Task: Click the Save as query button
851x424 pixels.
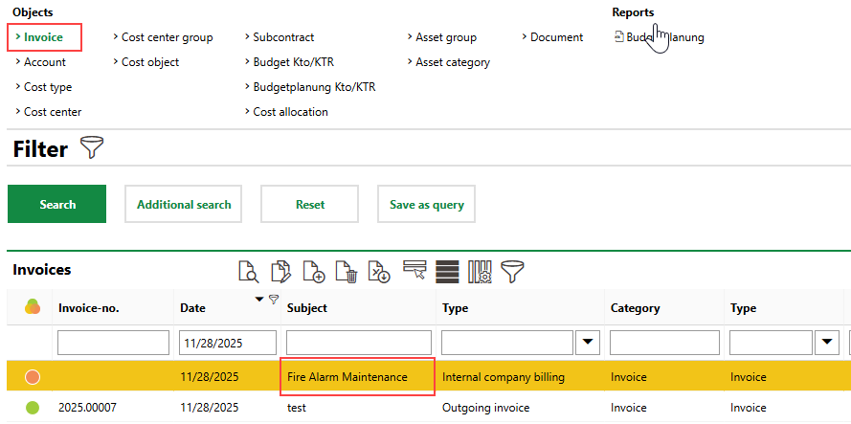Action: tap(427, 204)
